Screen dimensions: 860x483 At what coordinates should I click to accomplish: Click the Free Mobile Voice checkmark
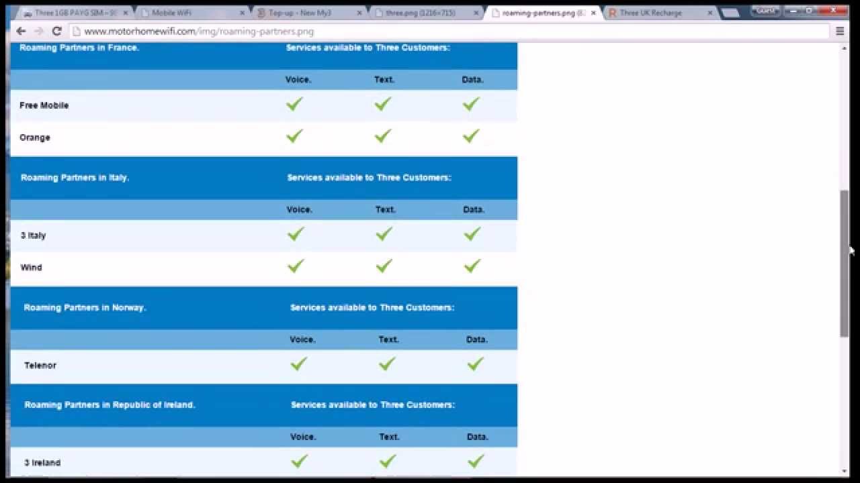click(294, 104)
